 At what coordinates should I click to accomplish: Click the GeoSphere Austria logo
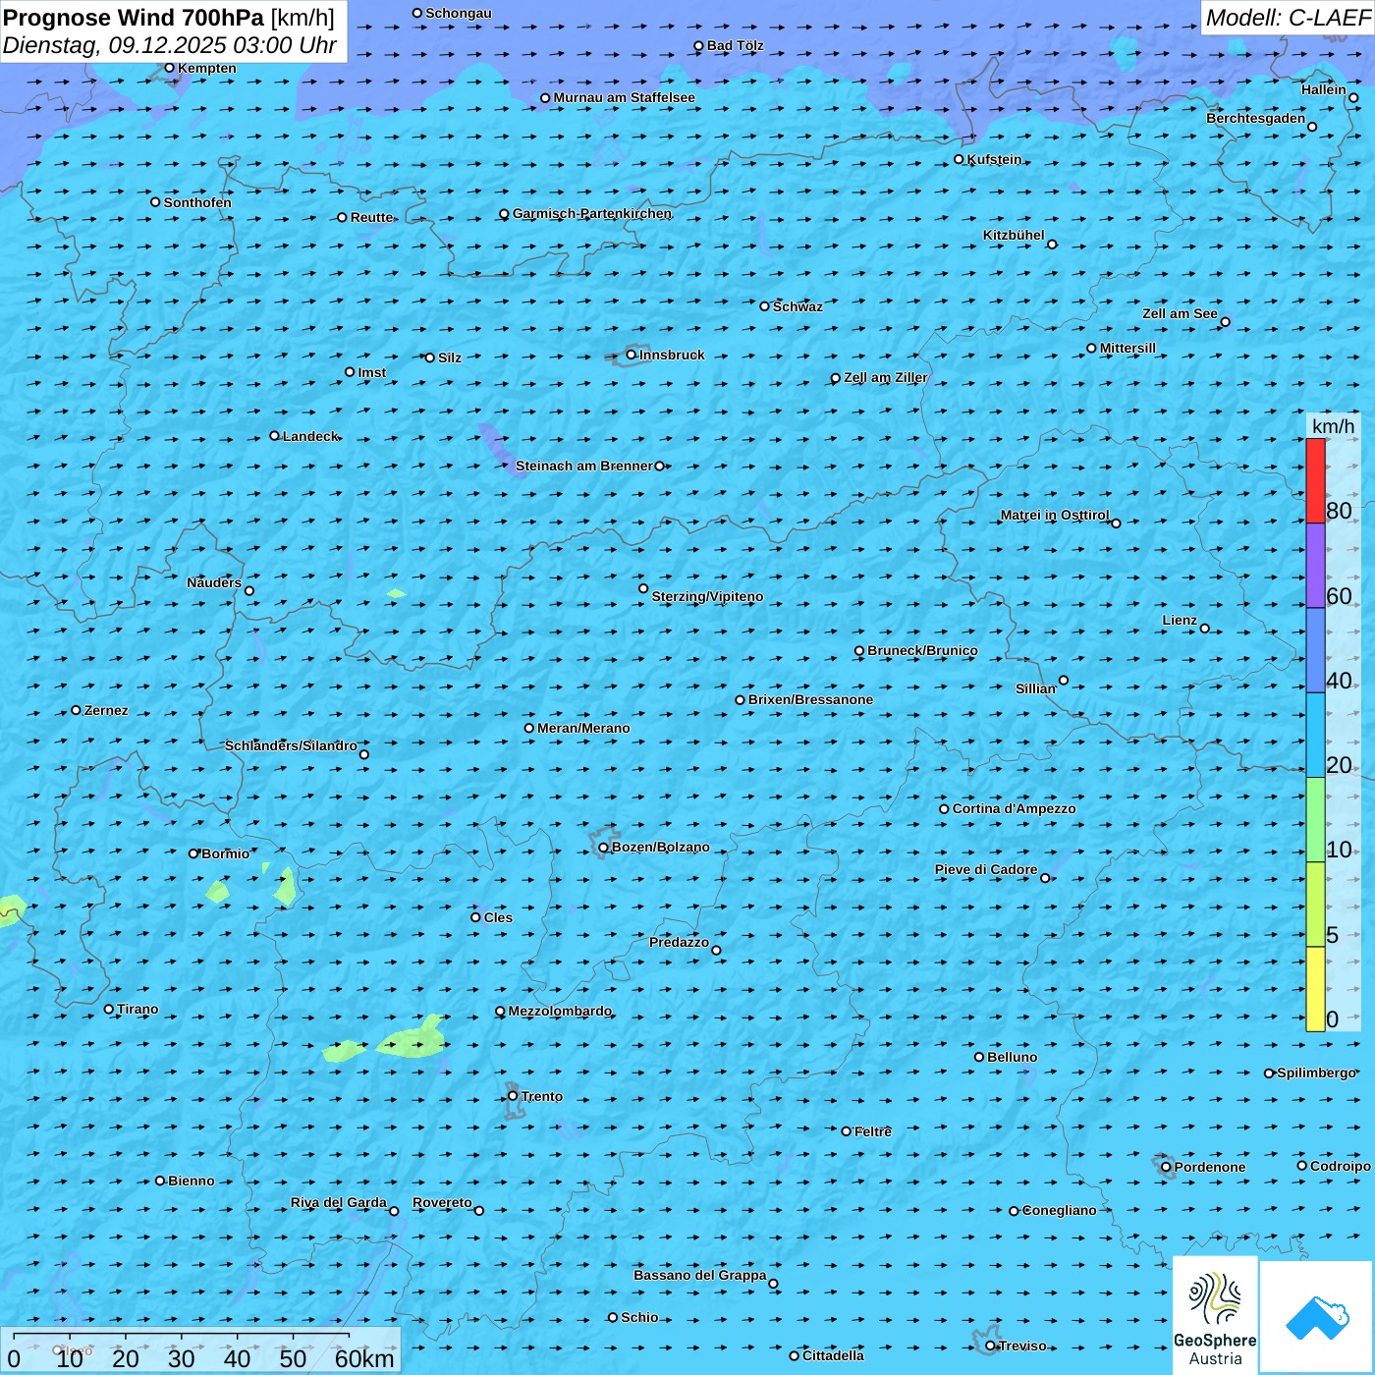tap(1215, 1316)
